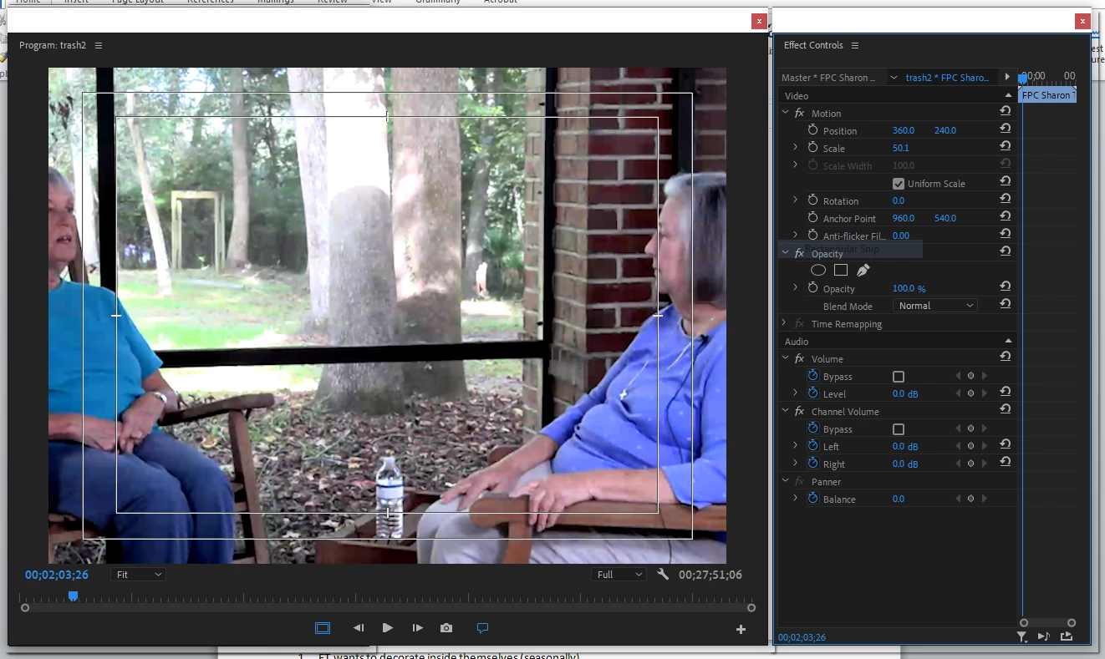The image size is (1105, 659).
Task: Open the Program Monitor settings wrench
Action: tap(663, 575)
